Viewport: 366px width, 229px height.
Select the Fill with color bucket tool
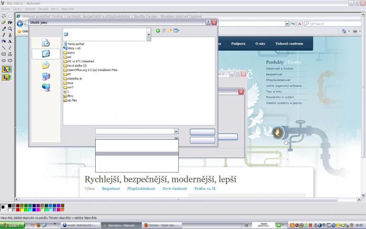pos(10,22)
